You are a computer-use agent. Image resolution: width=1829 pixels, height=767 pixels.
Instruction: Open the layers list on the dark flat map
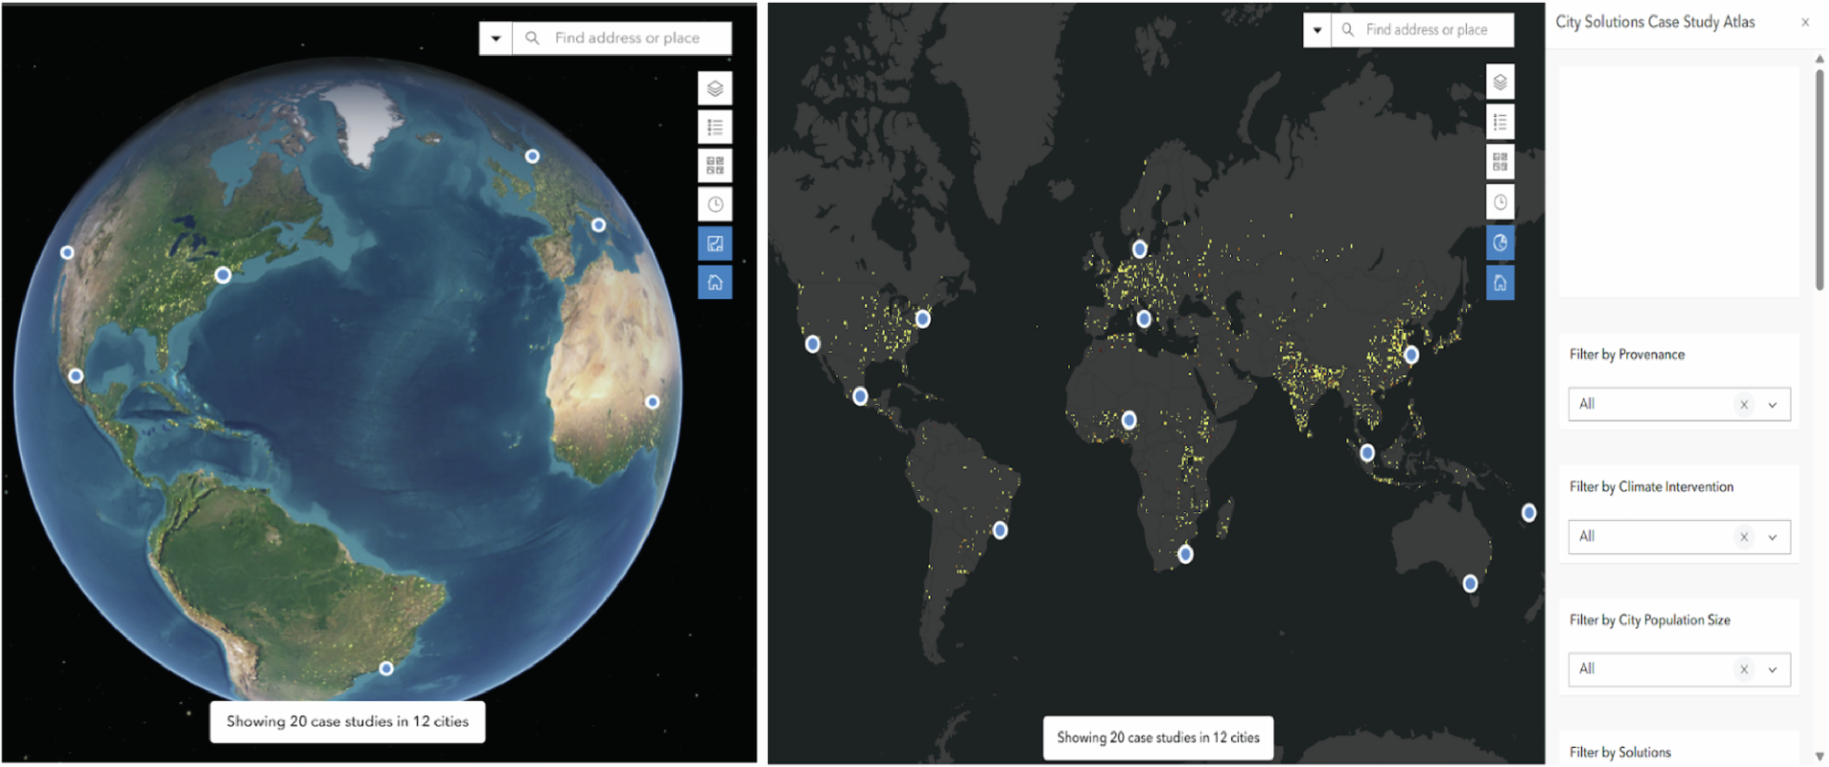1500,82
